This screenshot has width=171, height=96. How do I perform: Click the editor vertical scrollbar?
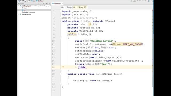(x=153, y=49)
